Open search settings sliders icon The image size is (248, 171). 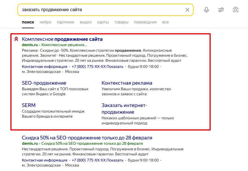coord(221,10)
